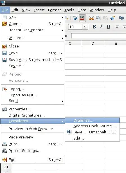
Task: Choose Export as PDF... entry
Action: click(x=33, y=95)
